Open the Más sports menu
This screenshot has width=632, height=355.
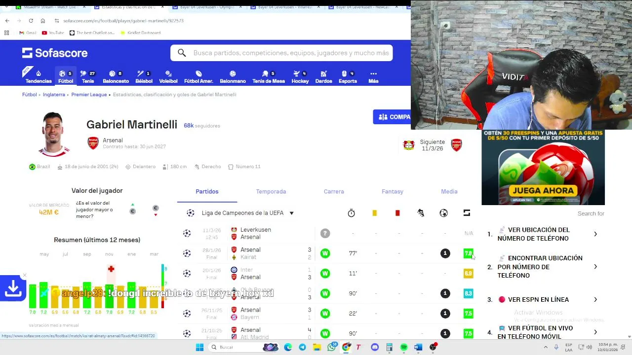[x=373, y=76]
